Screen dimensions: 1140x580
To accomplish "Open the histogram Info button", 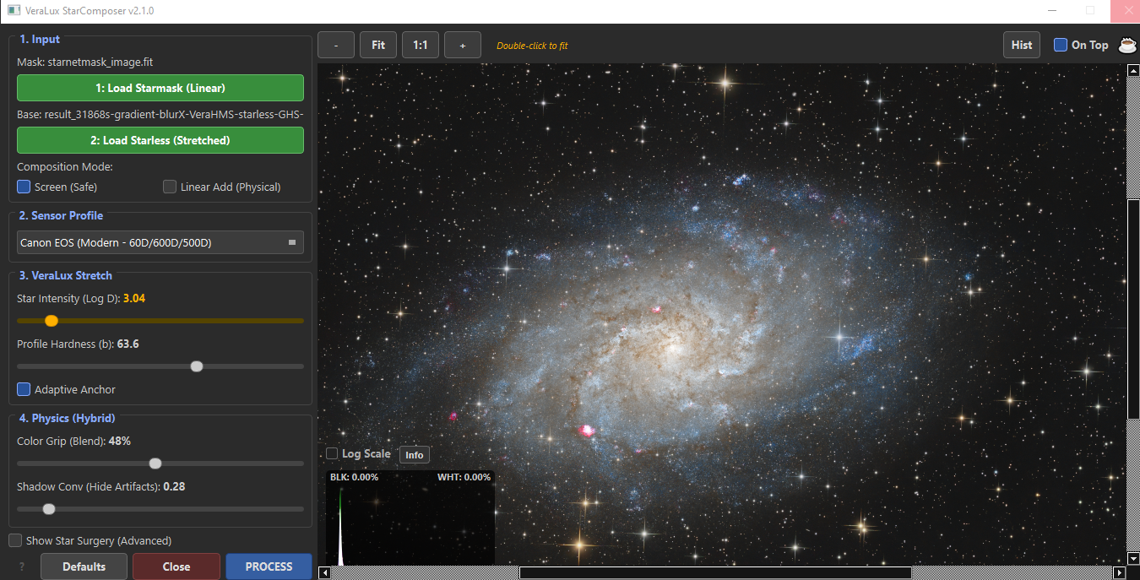I will [x=414, y=455].
